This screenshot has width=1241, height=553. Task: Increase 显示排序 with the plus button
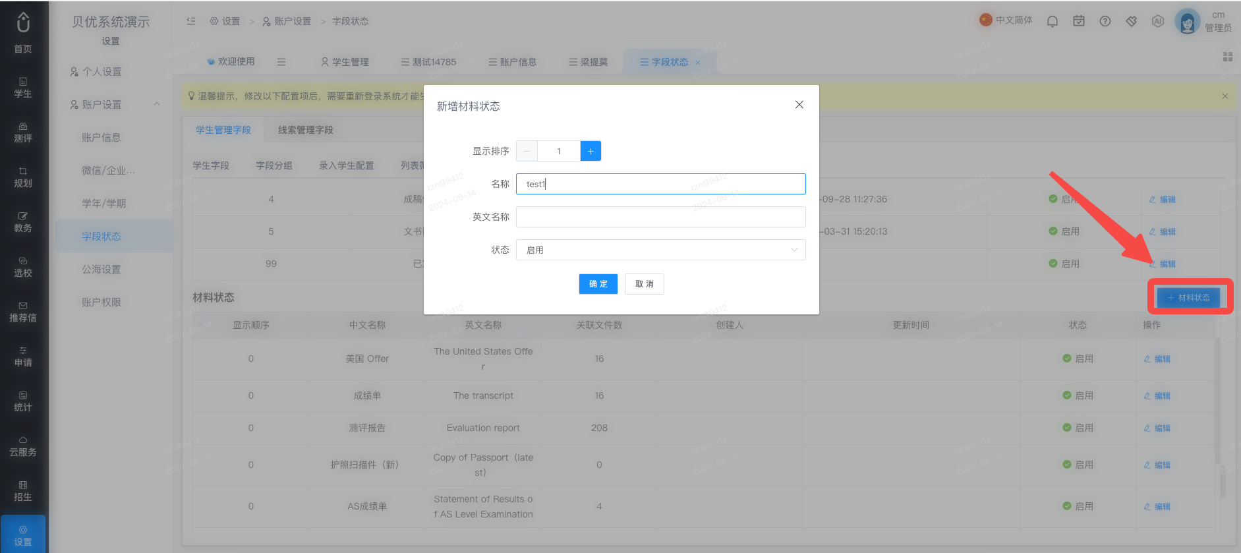[x=591, y=151]
